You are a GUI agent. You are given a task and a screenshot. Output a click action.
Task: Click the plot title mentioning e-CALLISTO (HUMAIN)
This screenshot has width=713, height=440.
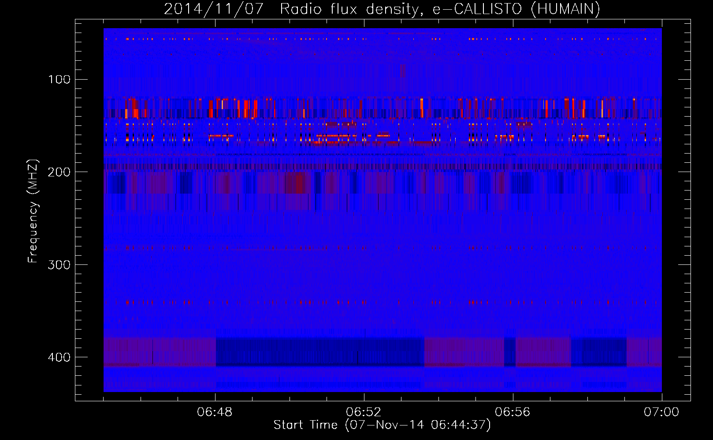click(x=382, y=9)
